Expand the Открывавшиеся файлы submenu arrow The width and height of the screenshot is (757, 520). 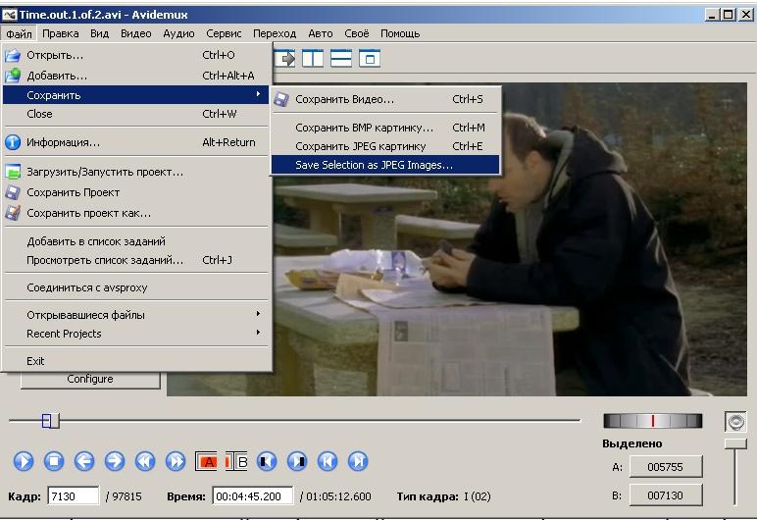(x=258, y=314)
